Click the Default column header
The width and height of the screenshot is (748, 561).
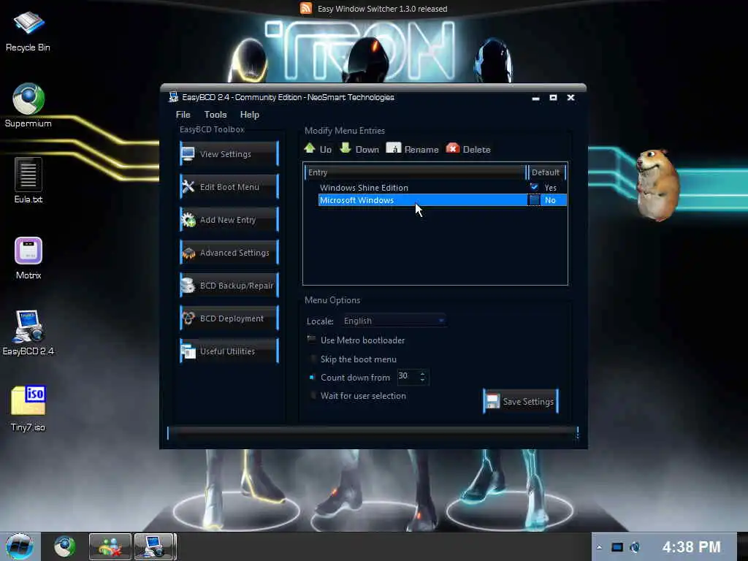(x=546, y=172)
